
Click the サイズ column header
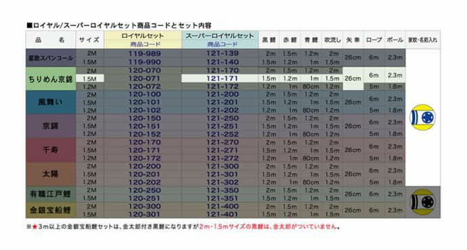point(89,40)
